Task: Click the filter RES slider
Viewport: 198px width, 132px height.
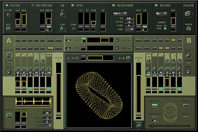Action: 24,19
